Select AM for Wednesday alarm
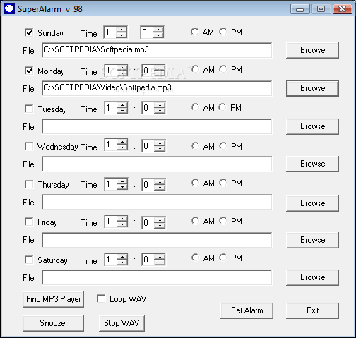Viewport: 356px width, 338px height. [x=195, y=146]
